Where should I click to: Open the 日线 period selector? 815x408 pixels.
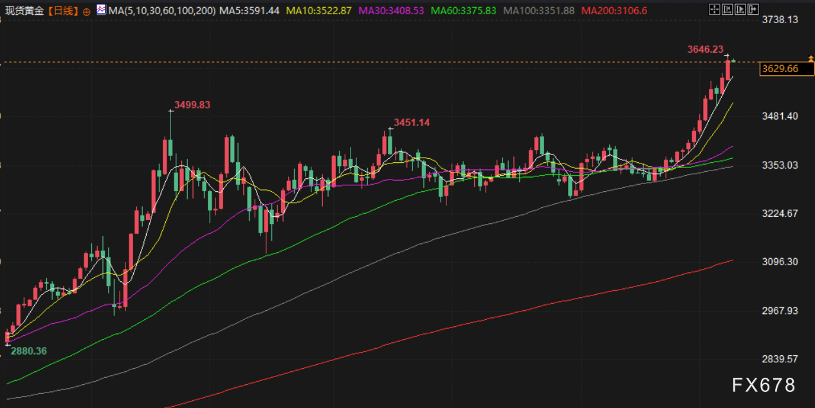(x=62, y=11)
